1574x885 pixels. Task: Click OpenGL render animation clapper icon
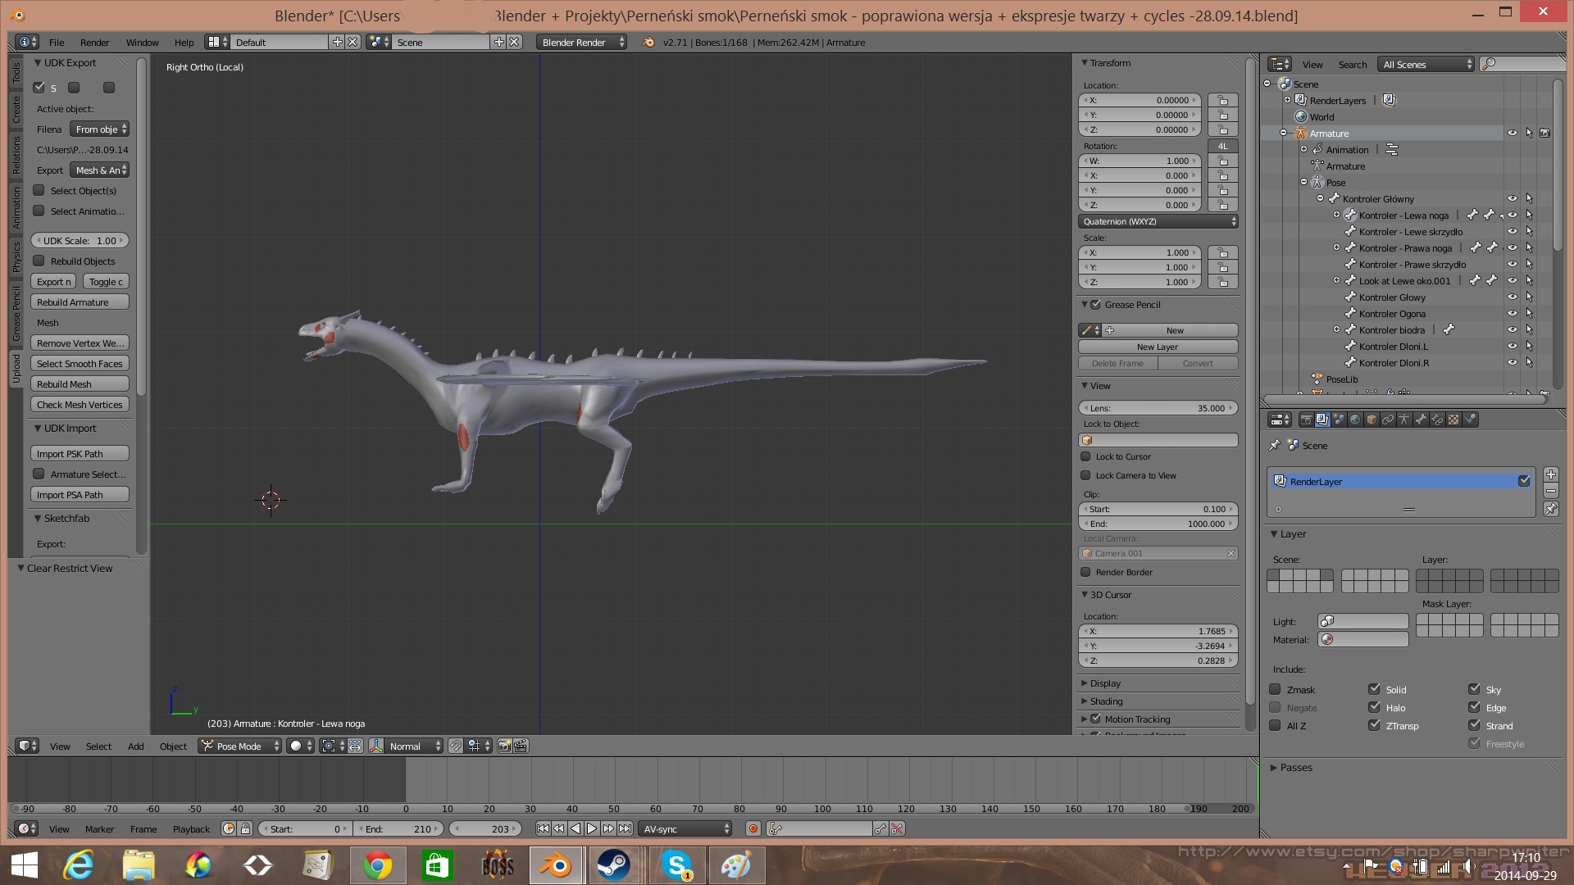[x=521, y=746]
